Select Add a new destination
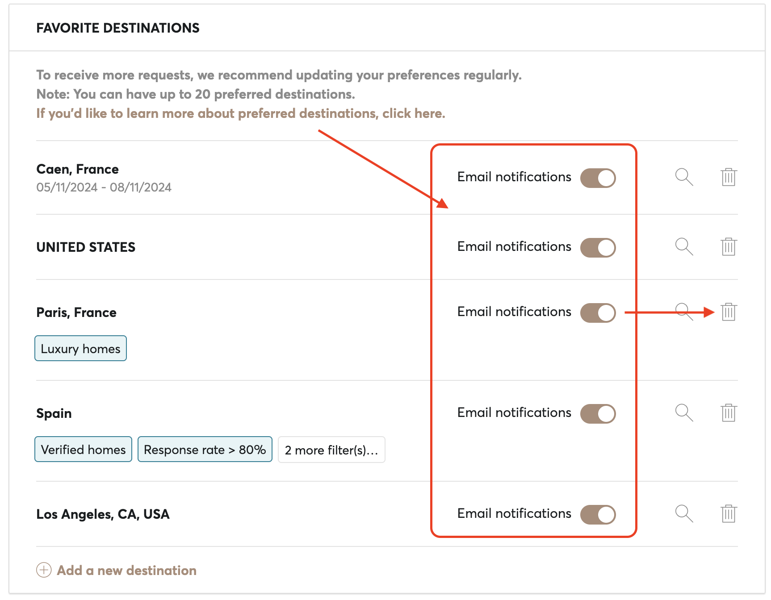 click(126, 570)
